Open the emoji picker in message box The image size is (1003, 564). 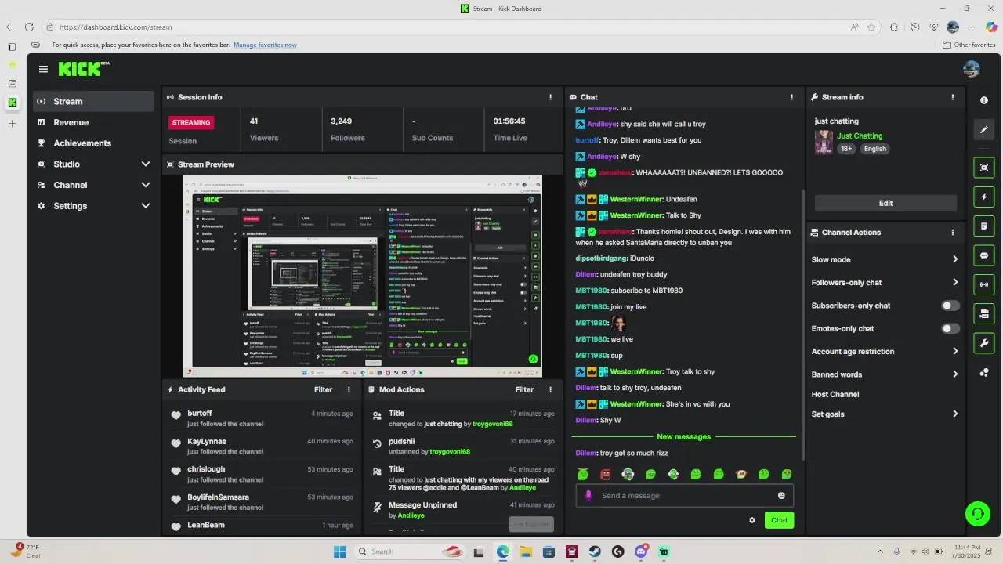(x=781, y=496)
